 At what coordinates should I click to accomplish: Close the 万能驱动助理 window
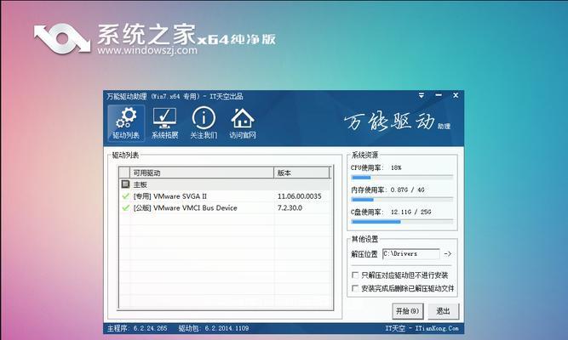click(x=456, y=95)
